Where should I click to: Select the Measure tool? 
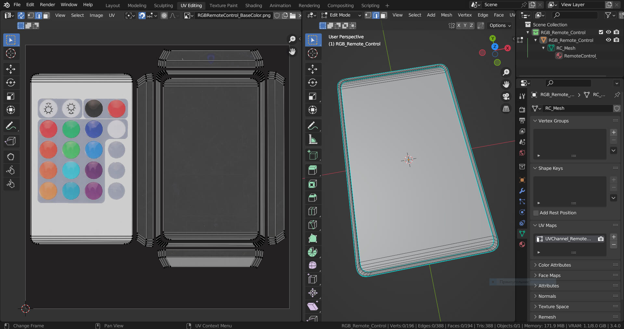(x=313, y=140)
